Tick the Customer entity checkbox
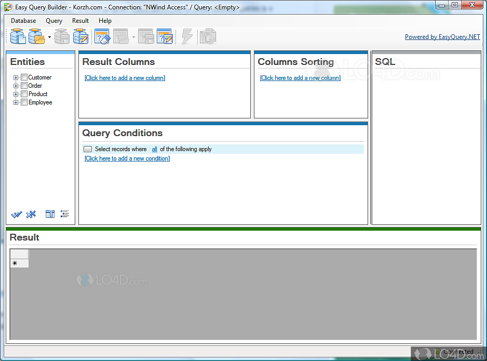 pyautogui.click(x=24, y=77)
